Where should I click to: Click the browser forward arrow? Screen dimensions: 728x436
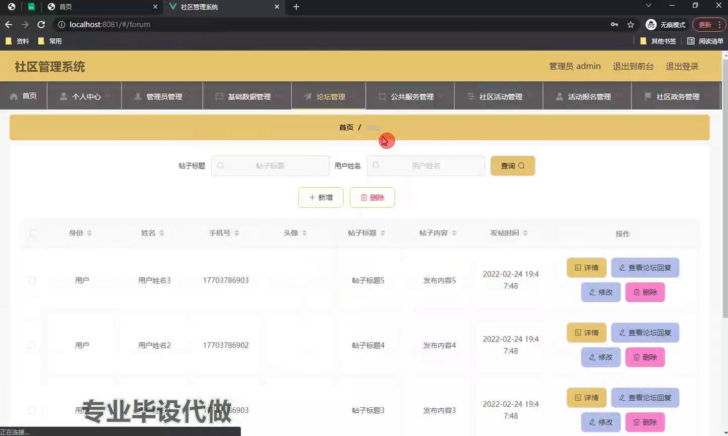coord(25,24)
